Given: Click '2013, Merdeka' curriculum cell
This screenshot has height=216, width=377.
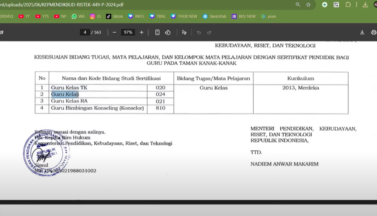Looking at the screenshot, I should [300, 88].
